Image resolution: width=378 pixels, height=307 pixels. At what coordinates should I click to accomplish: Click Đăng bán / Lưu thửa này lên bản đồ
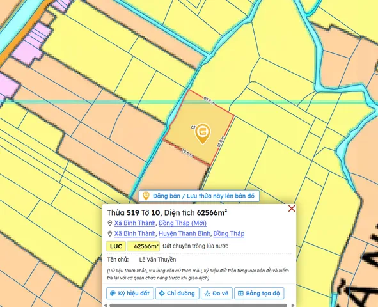click(x=199, y=196)
